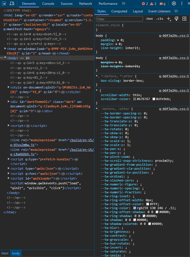Toggle rendering emulations paintbrush icon
Image resolution: width=190 pixels, height=257 pixels.
176,19
